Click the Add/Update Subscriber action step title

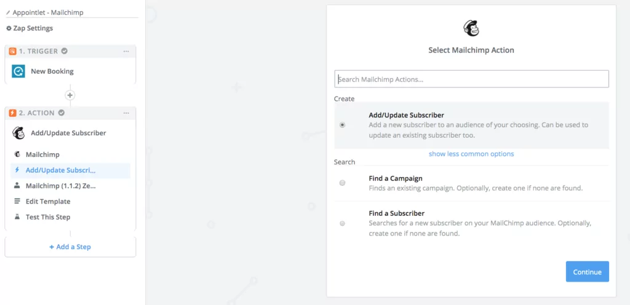tap(68, 133)
